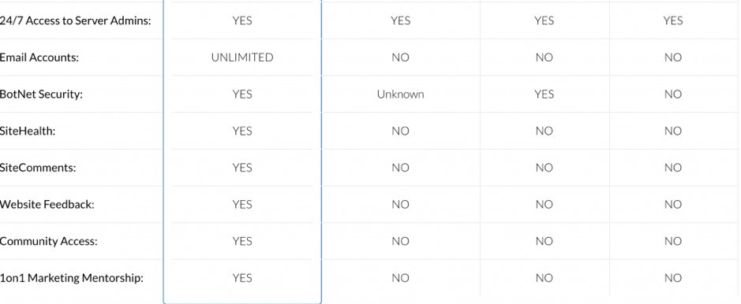Click the 'Unknown' BotNet Security value
This screenshot has width=741, height=304.
[x=400, y=95]
